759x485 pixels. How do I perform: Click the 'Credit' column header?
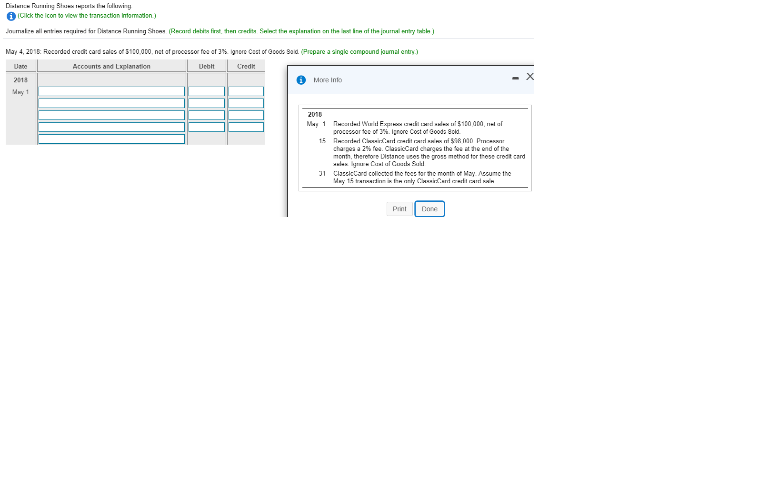click(246, 66)
